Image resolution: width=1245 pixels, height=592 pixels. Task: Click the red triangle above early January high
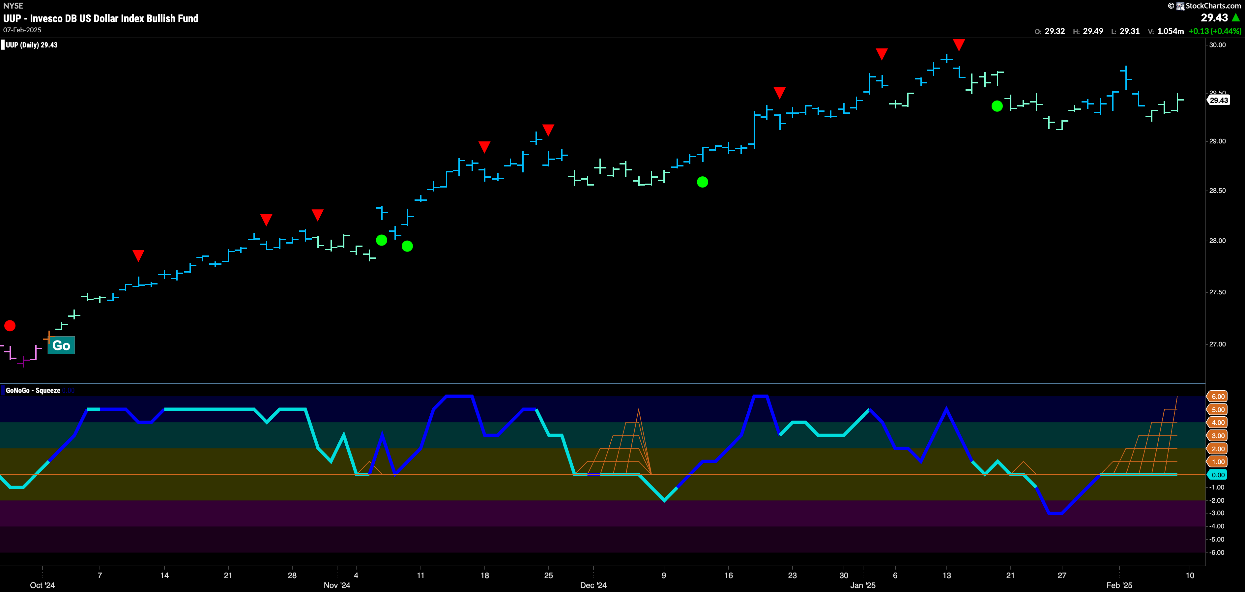tap(882, 54)
